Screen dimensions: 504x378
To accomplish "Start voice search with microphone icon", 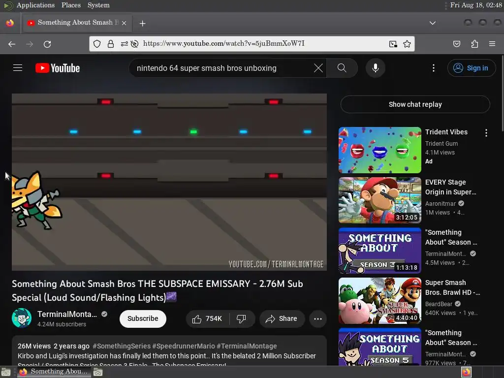I will pos(375,68).
